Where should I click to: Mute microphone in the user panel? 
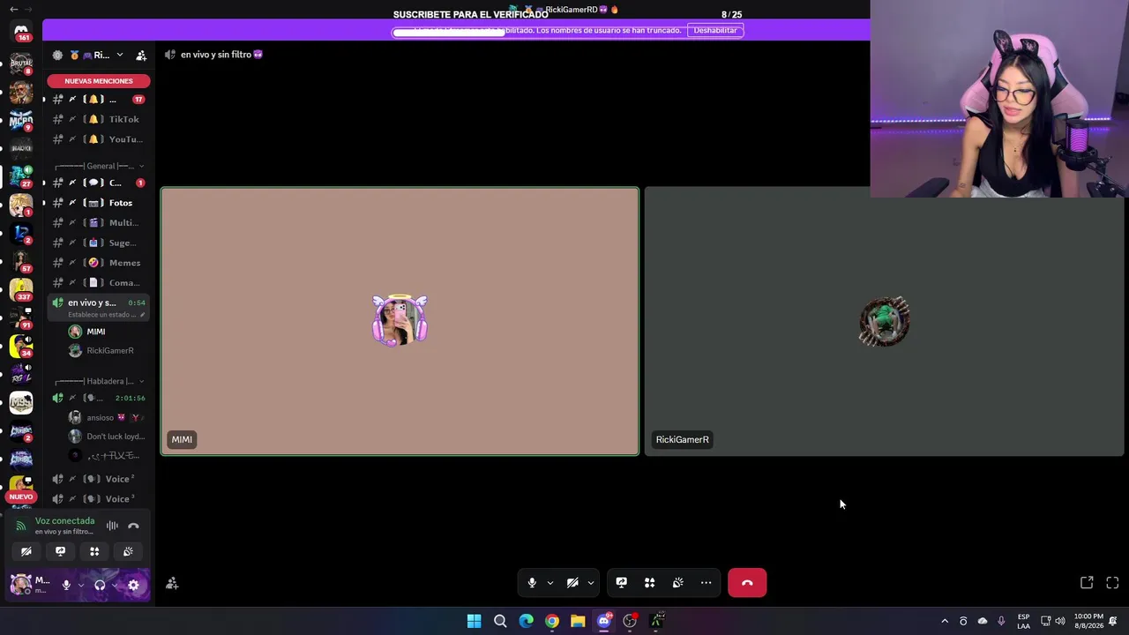66,584
